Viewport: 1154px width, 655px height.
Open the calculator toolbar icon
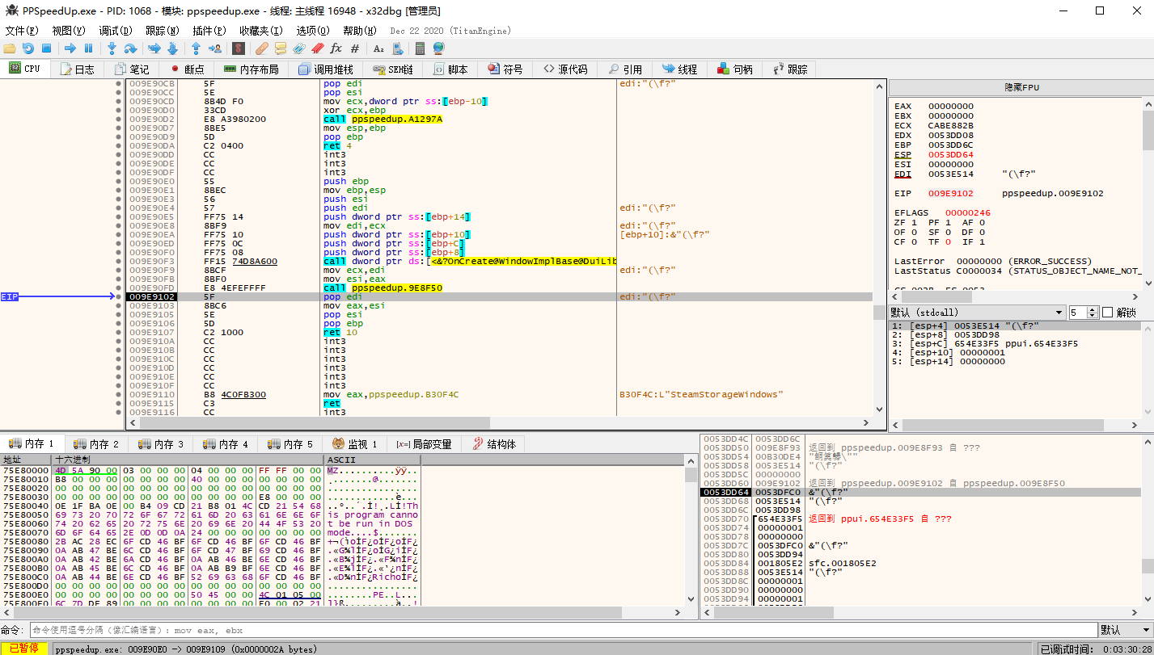point(418,48)
